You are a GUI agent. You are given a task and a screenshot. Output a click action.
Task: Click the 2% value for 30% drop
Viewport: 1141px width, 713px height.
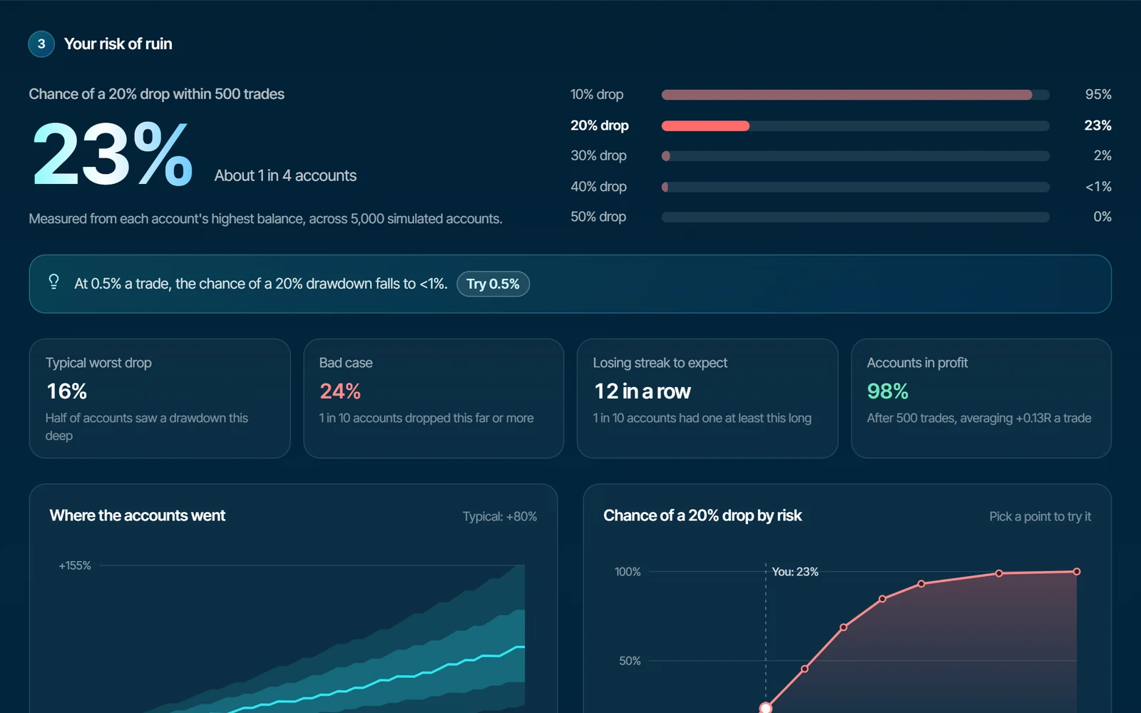1102,155
